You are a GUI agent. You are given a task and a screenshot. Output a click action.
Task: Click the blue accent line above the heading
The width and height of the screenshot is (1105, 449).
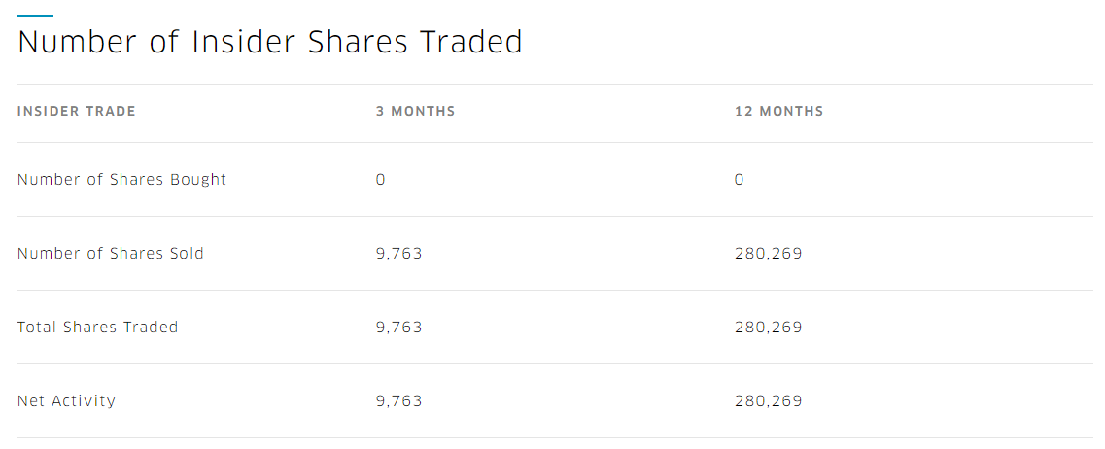(x=35, y=15)
